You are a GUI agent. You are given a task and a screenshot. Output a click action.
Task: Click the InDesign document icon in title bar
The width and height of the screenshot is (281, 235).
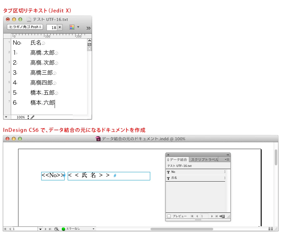pos(98,139)
